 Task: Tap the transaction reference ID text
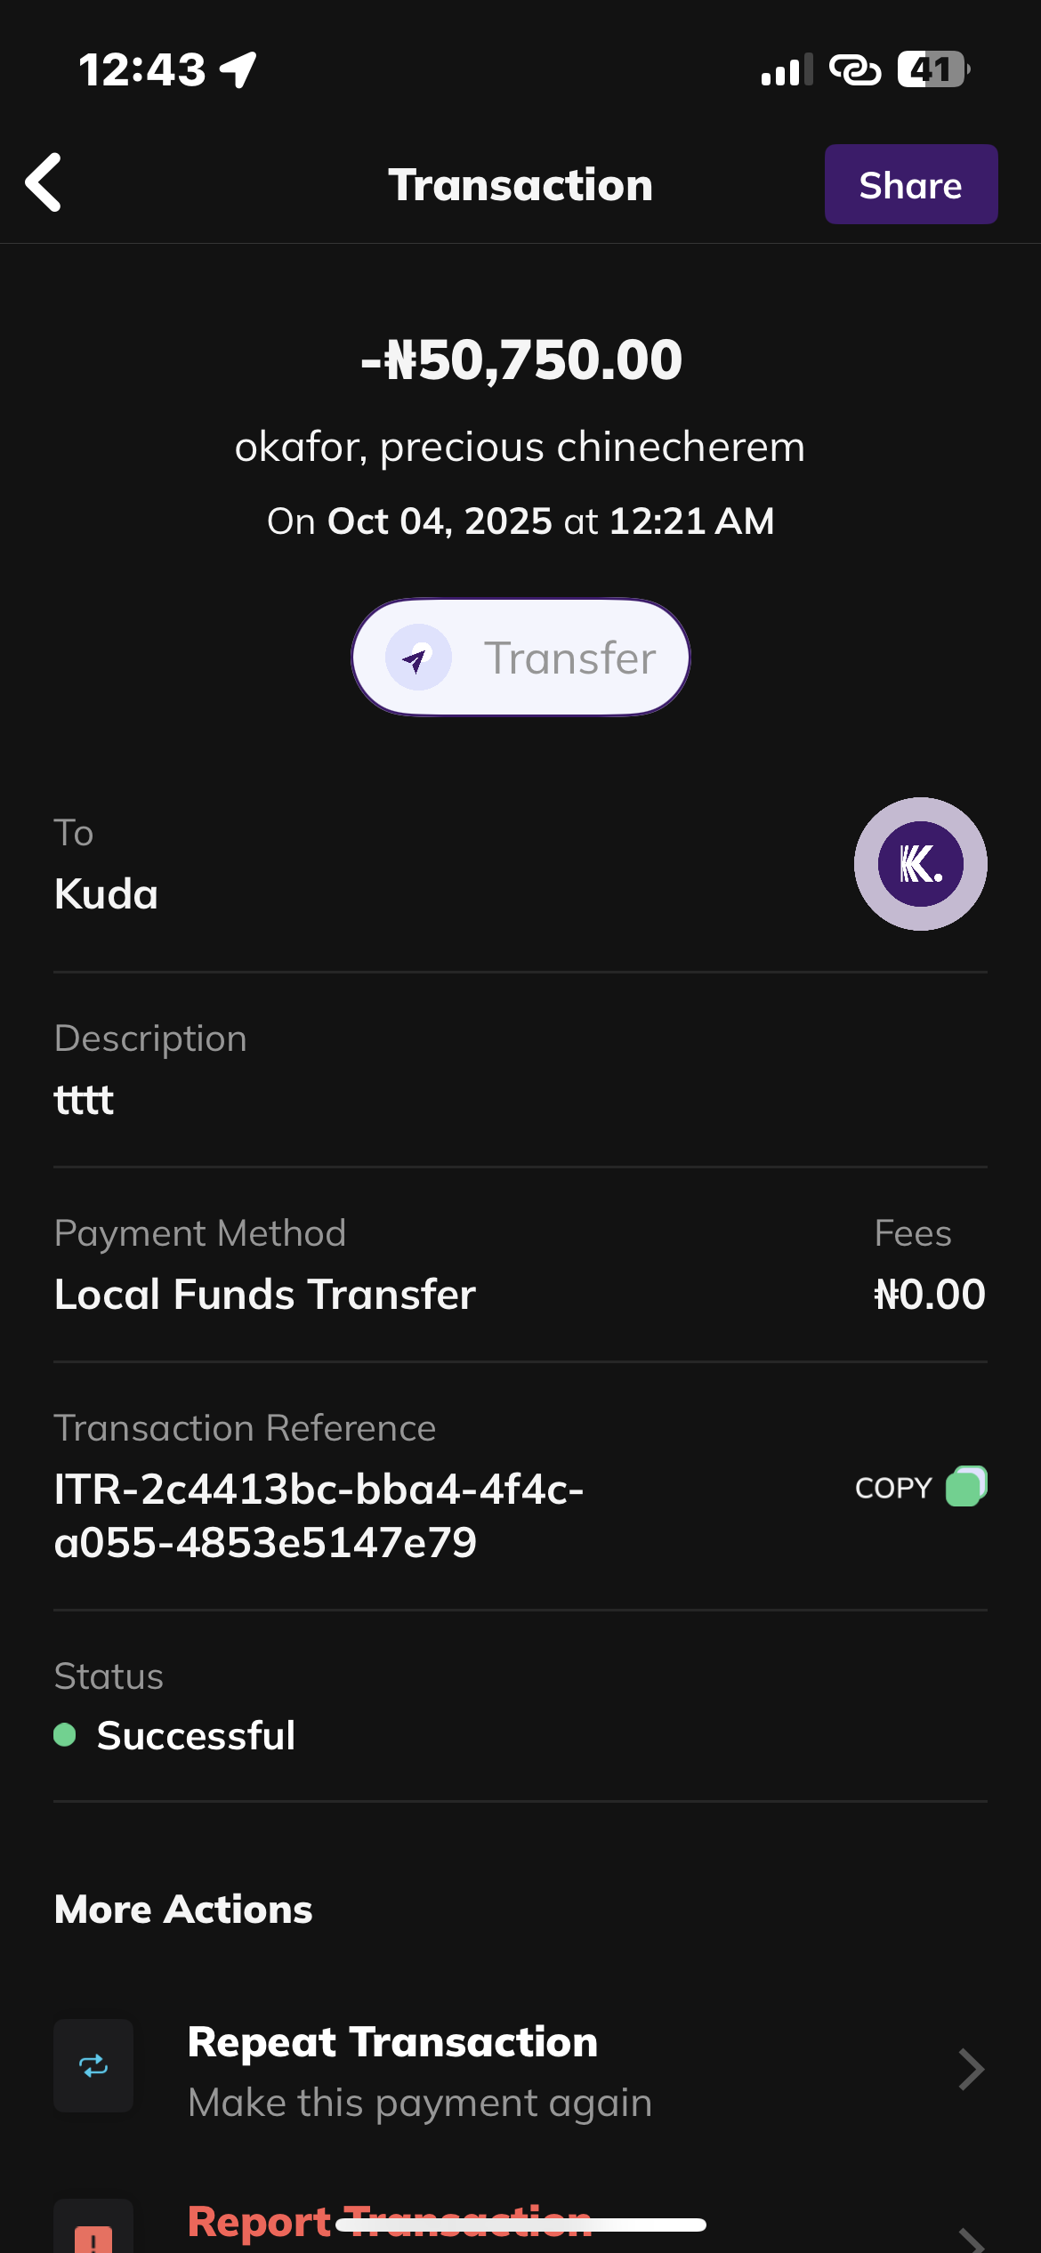point(319,1515)
